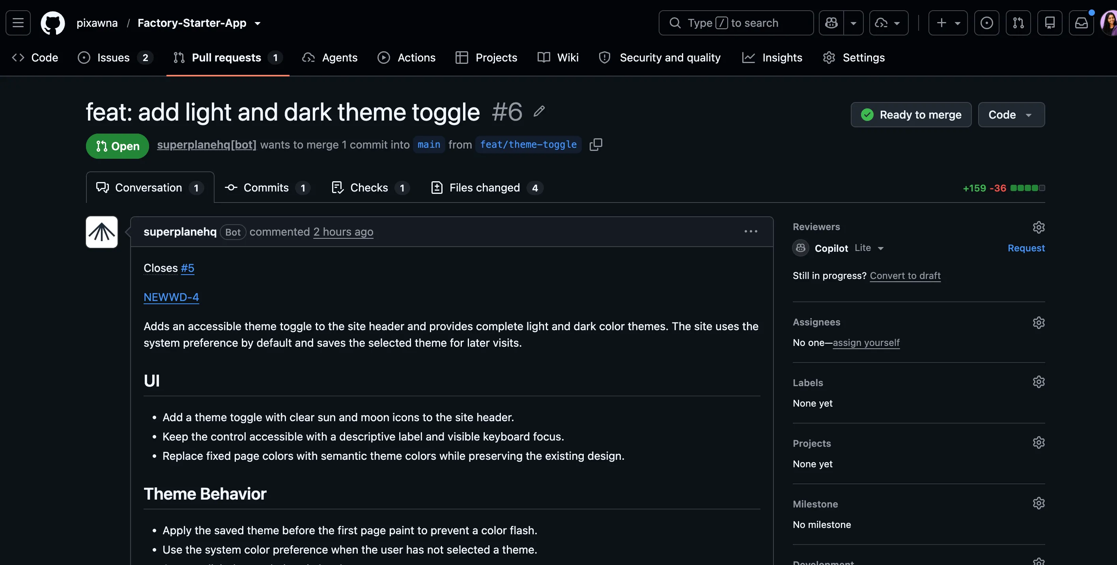The image size is (1117, 565).
Task: Open the Projects repository tab
Action: [487, 58]
